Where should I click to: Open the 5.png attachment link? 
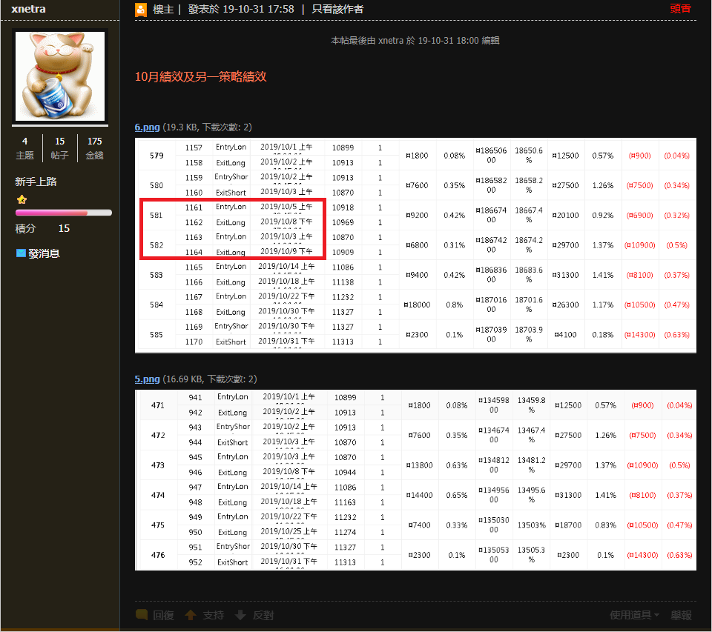tap(147, 379)
